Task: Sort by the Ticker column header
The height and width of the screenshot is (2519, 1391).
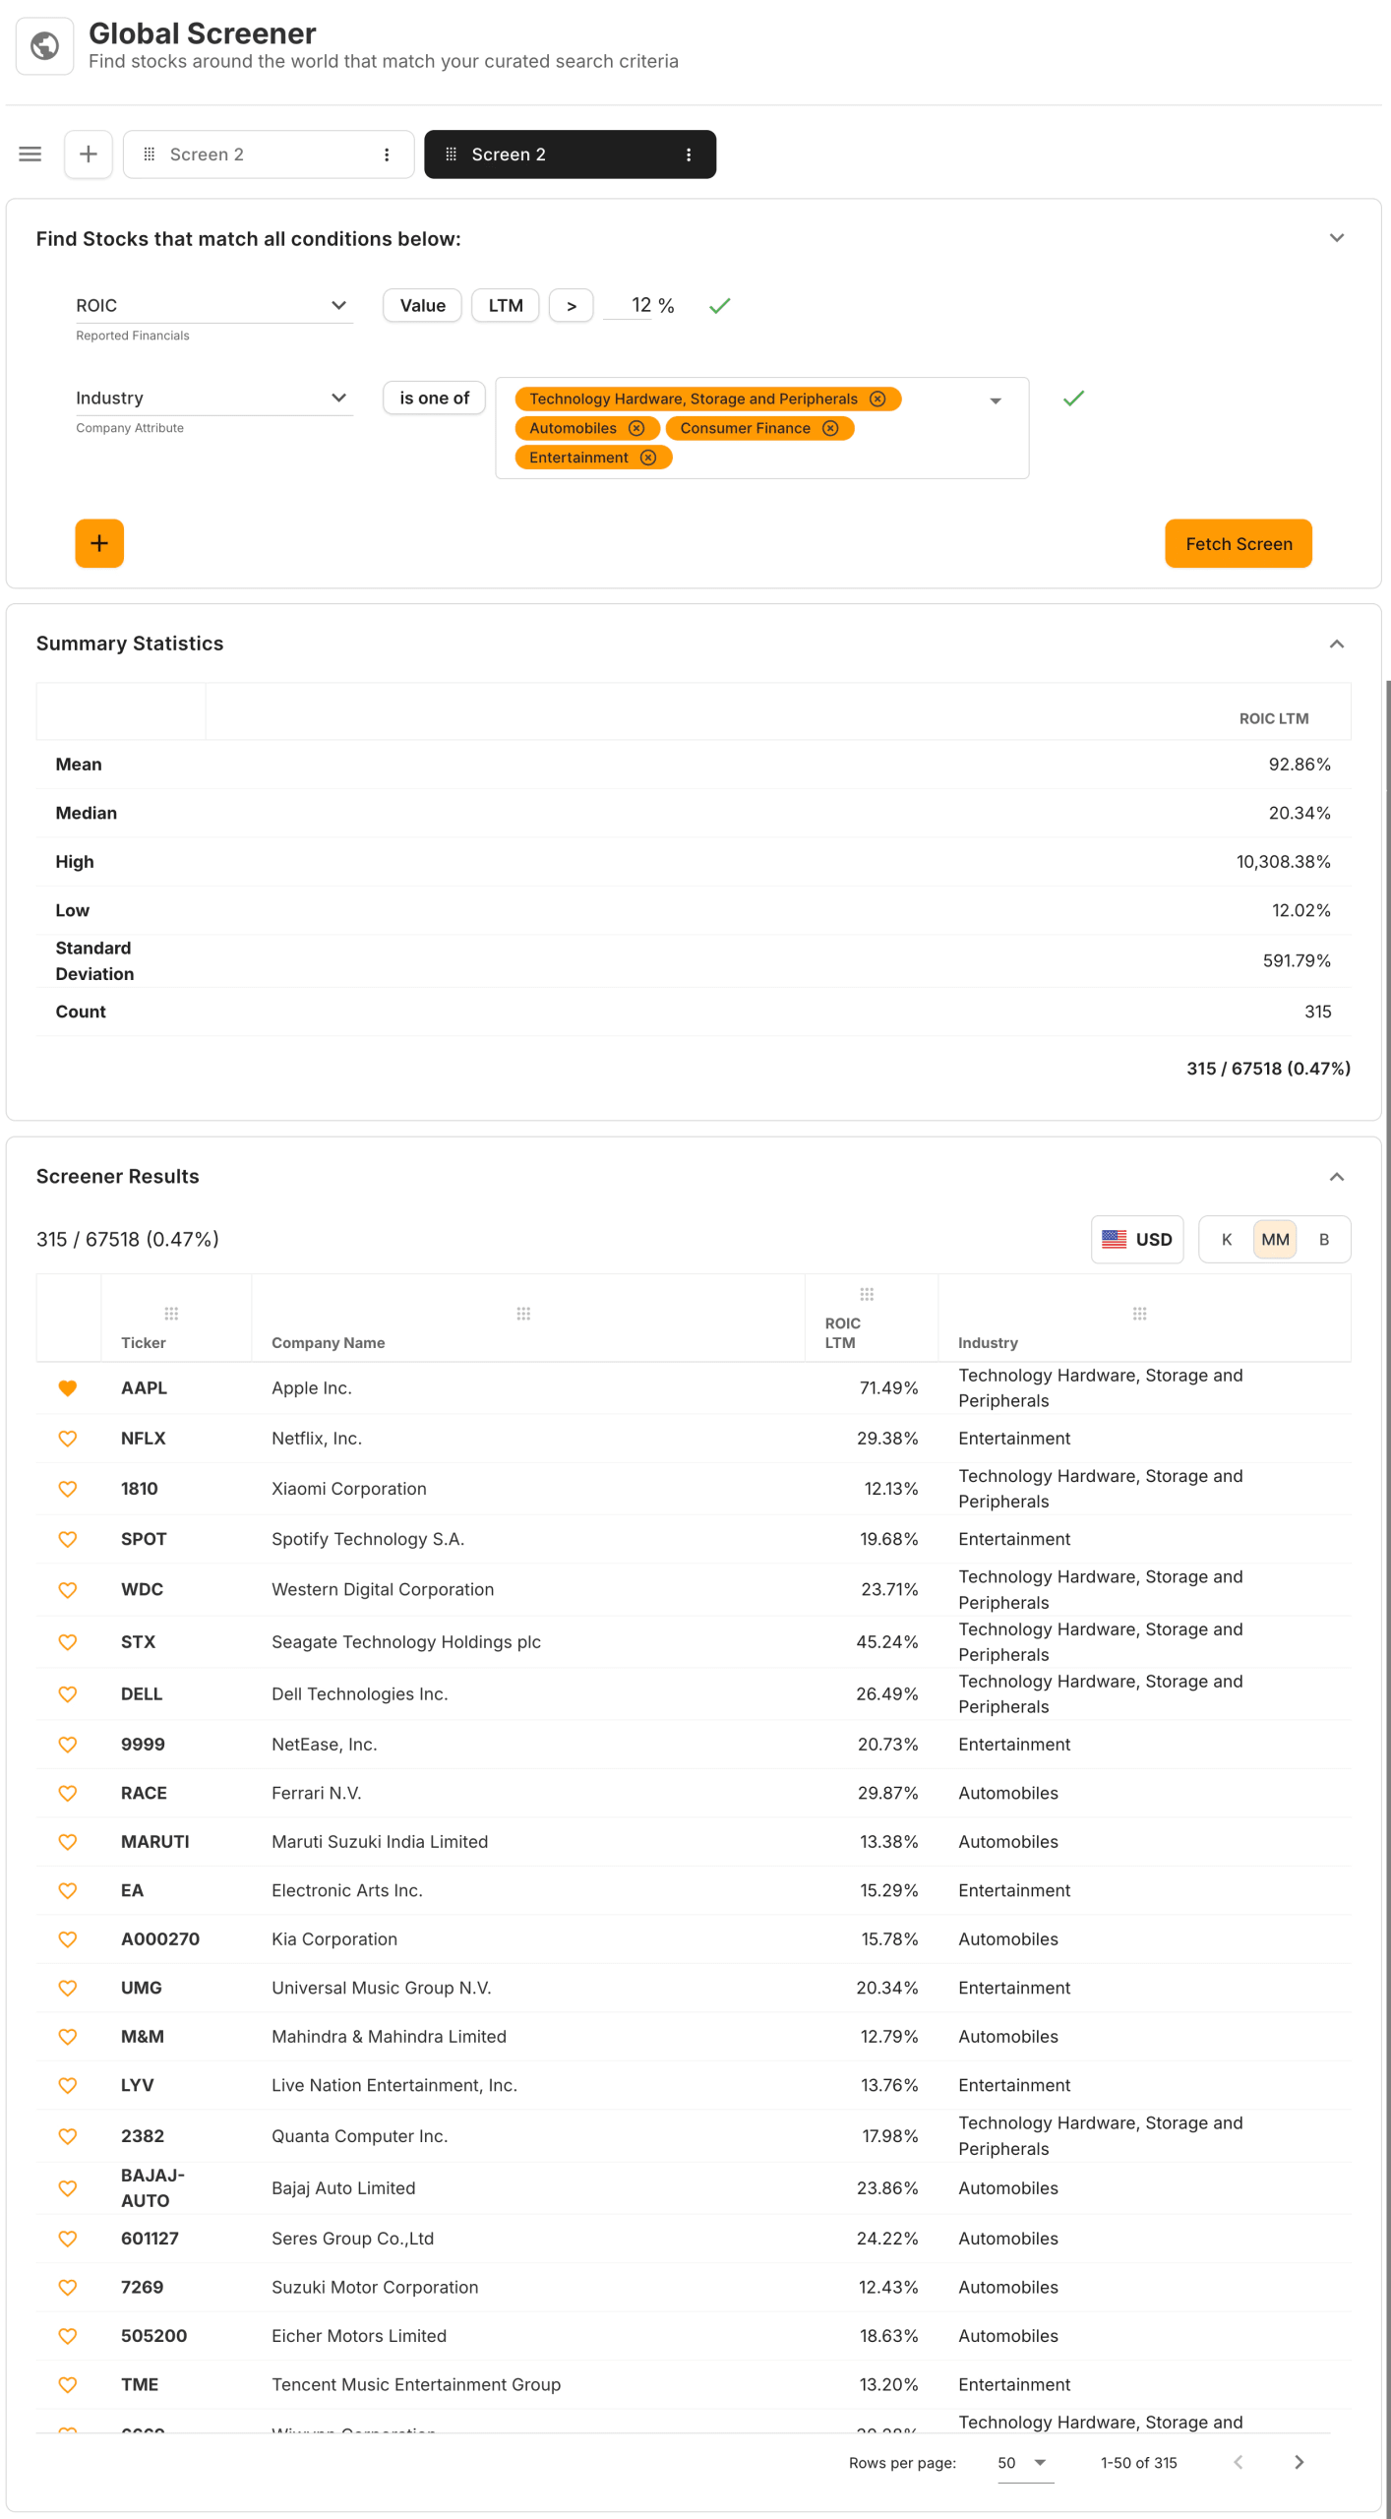Action: click(x=144, y=1343)
